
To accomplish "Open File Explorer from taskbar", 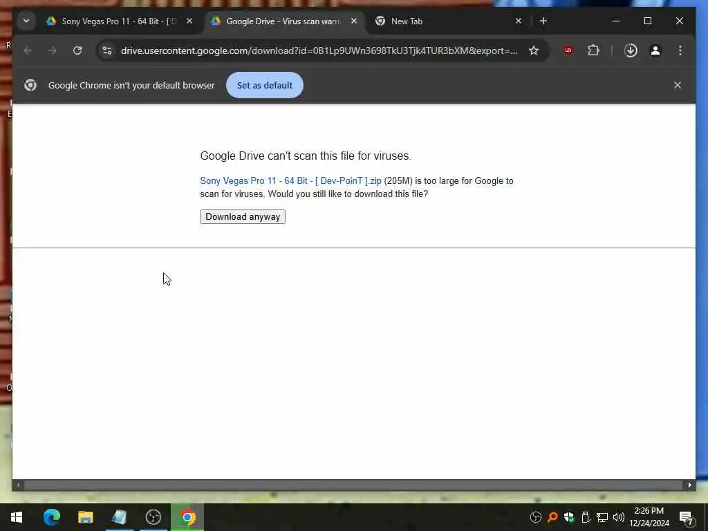I will pos(85,517).
